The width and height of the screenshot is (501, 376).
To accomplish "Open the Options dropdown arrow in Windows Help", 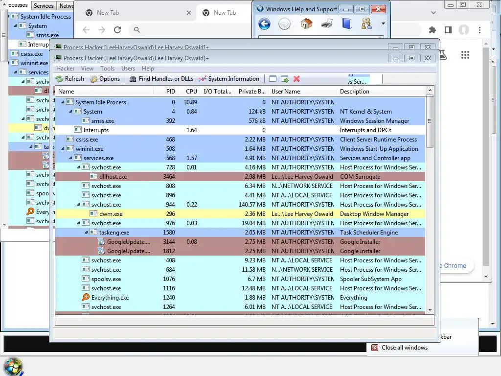I will 383,23.
